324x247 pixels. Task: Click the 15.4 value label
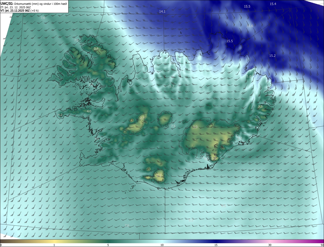273,4
